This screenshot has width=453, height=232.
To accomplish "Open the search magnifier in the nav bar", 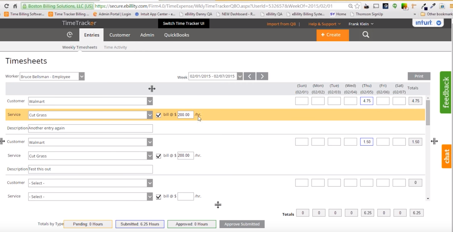I will point(366,35).
